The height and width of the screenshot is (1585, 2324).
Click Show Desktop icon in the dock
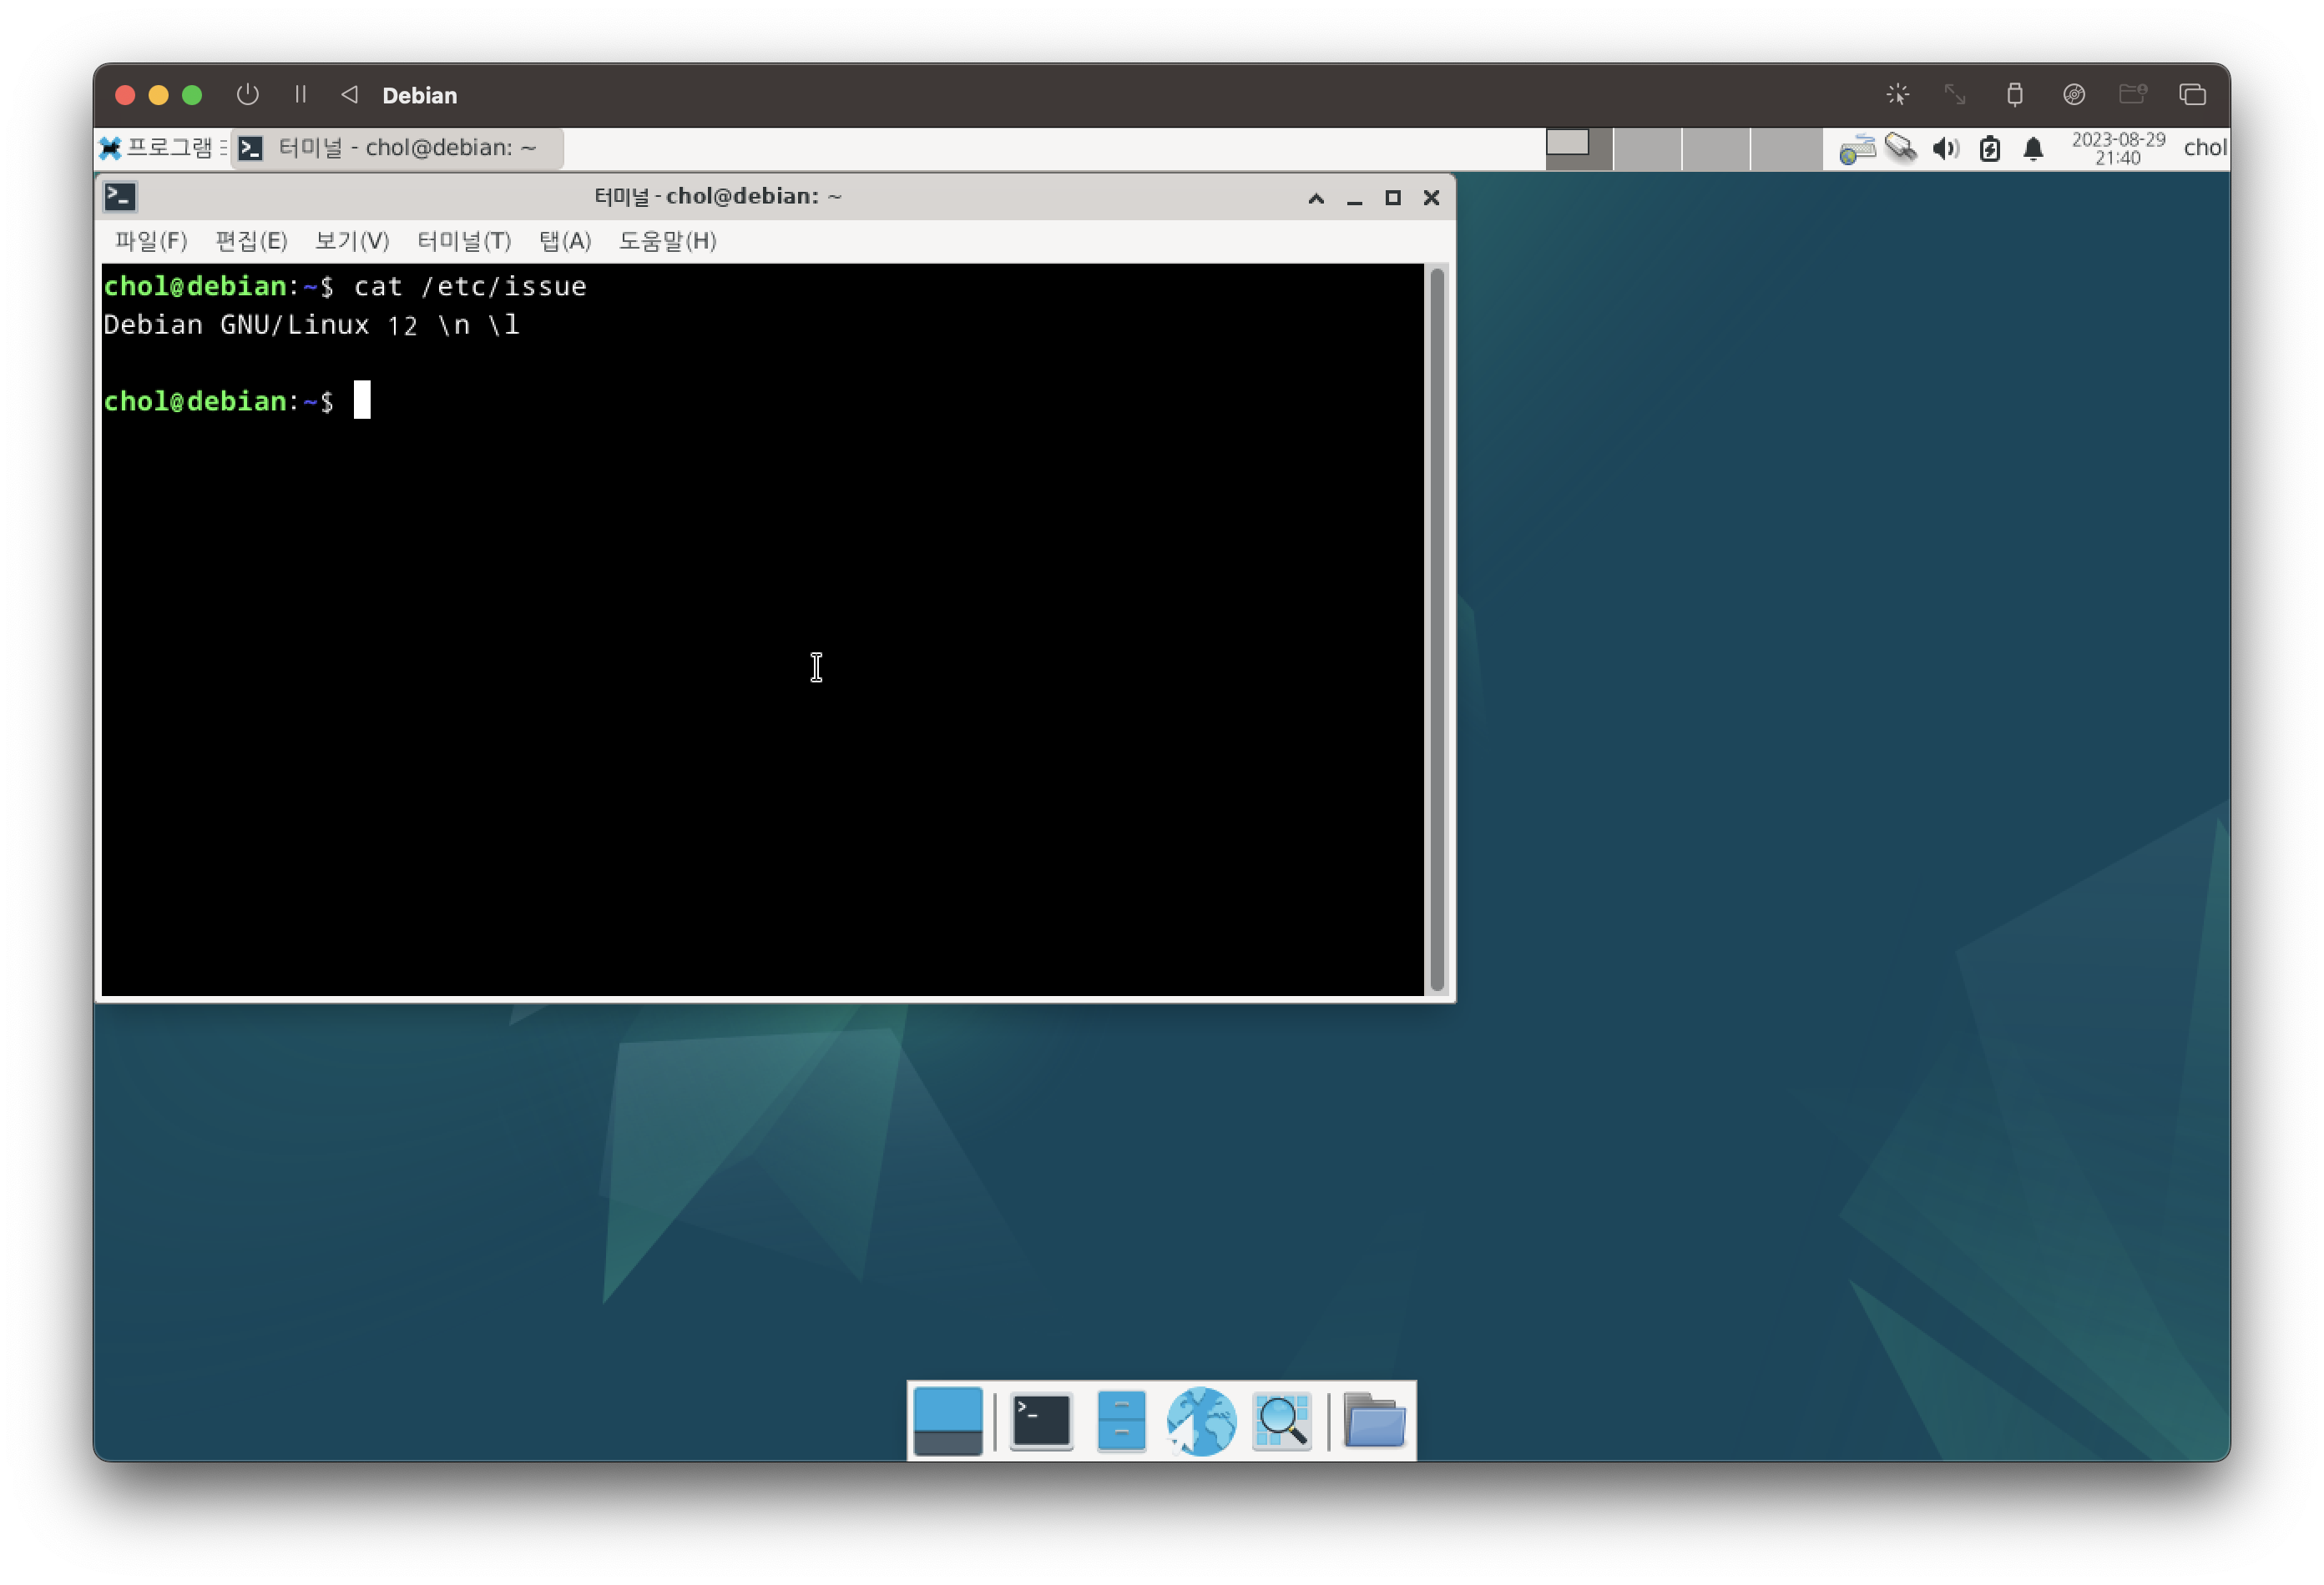tap(947, 1421)
